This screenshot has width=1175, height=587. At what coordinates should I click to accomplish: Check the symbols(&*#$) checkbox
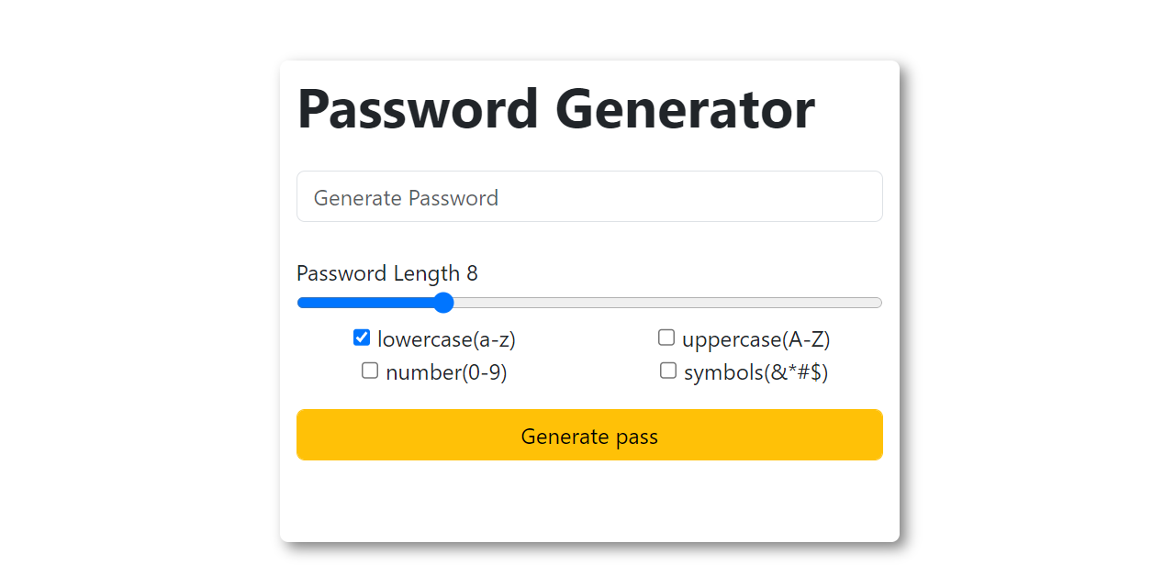tap(668, 371)
